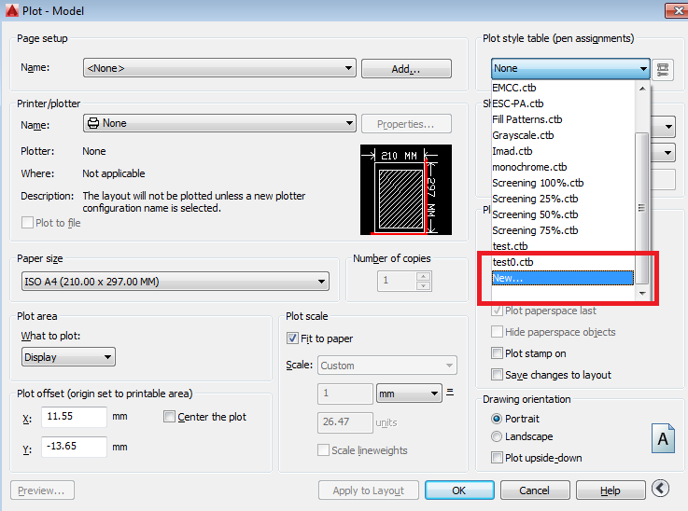Toggle Scale lineweights checkbox
The width and height of the screenshot is (688, 511).
click(x=323, y=450)
